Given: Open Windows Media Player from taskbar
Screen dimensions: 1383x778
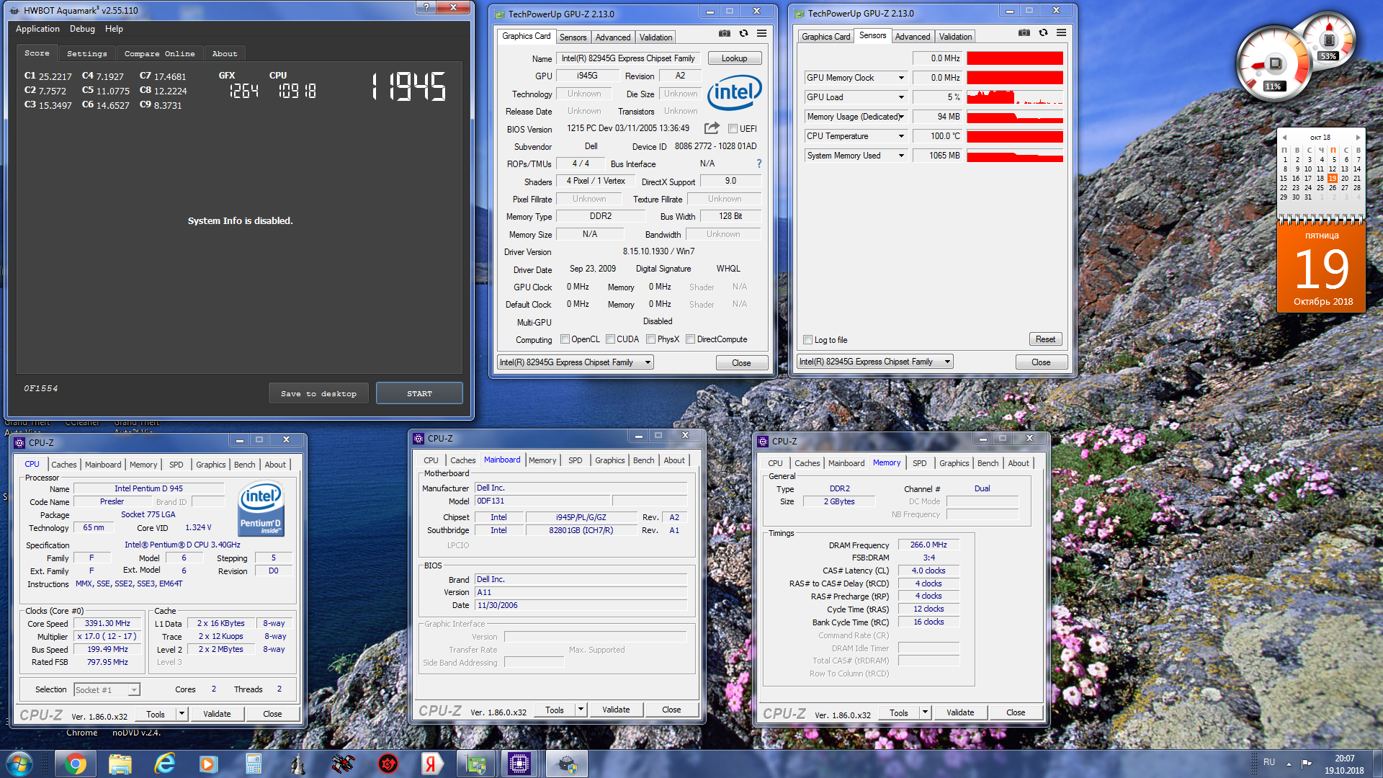Looking at the screenshot, I should [209, 764].
